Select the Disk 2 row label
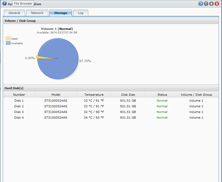 (19, 106)
